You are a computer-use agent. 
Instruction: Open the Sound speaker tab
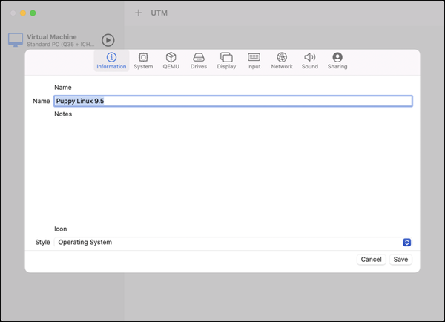pyautogui.click(x=310, y=61)
